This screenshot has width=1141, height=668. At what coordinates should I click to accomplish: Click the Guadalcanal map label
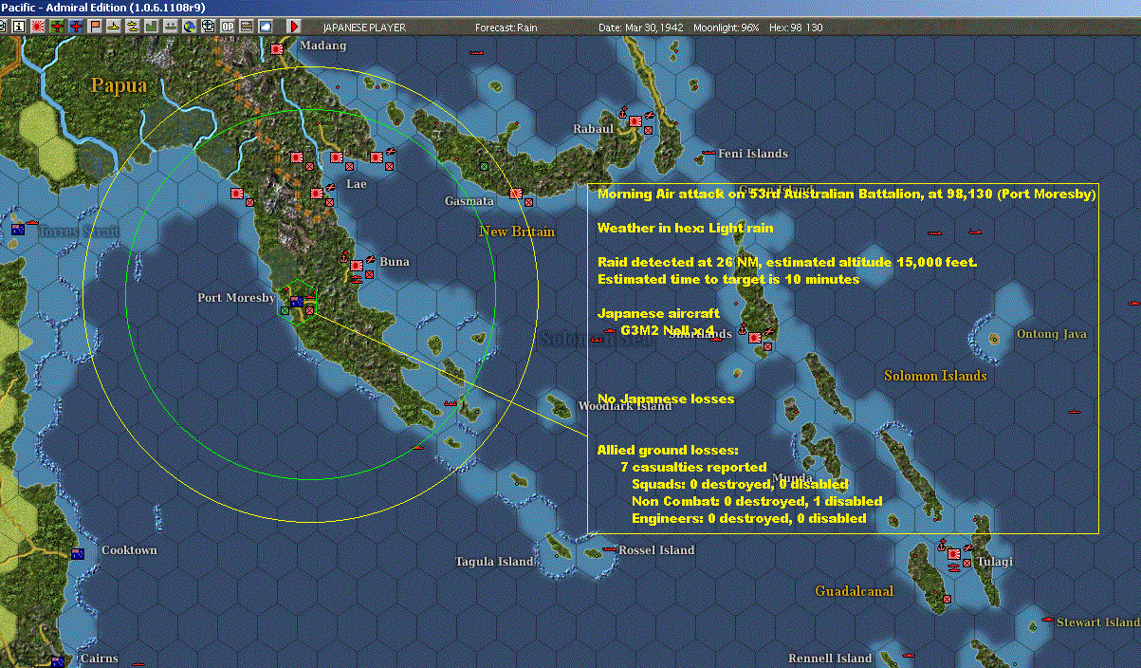click(x=855, y=591)
